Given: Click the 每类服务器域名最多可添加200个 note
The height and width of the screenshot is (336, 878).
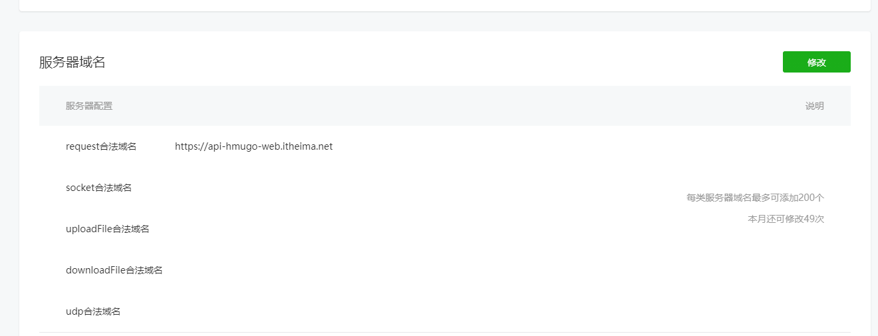Looking at the screenshot, I should coord(755,198).
